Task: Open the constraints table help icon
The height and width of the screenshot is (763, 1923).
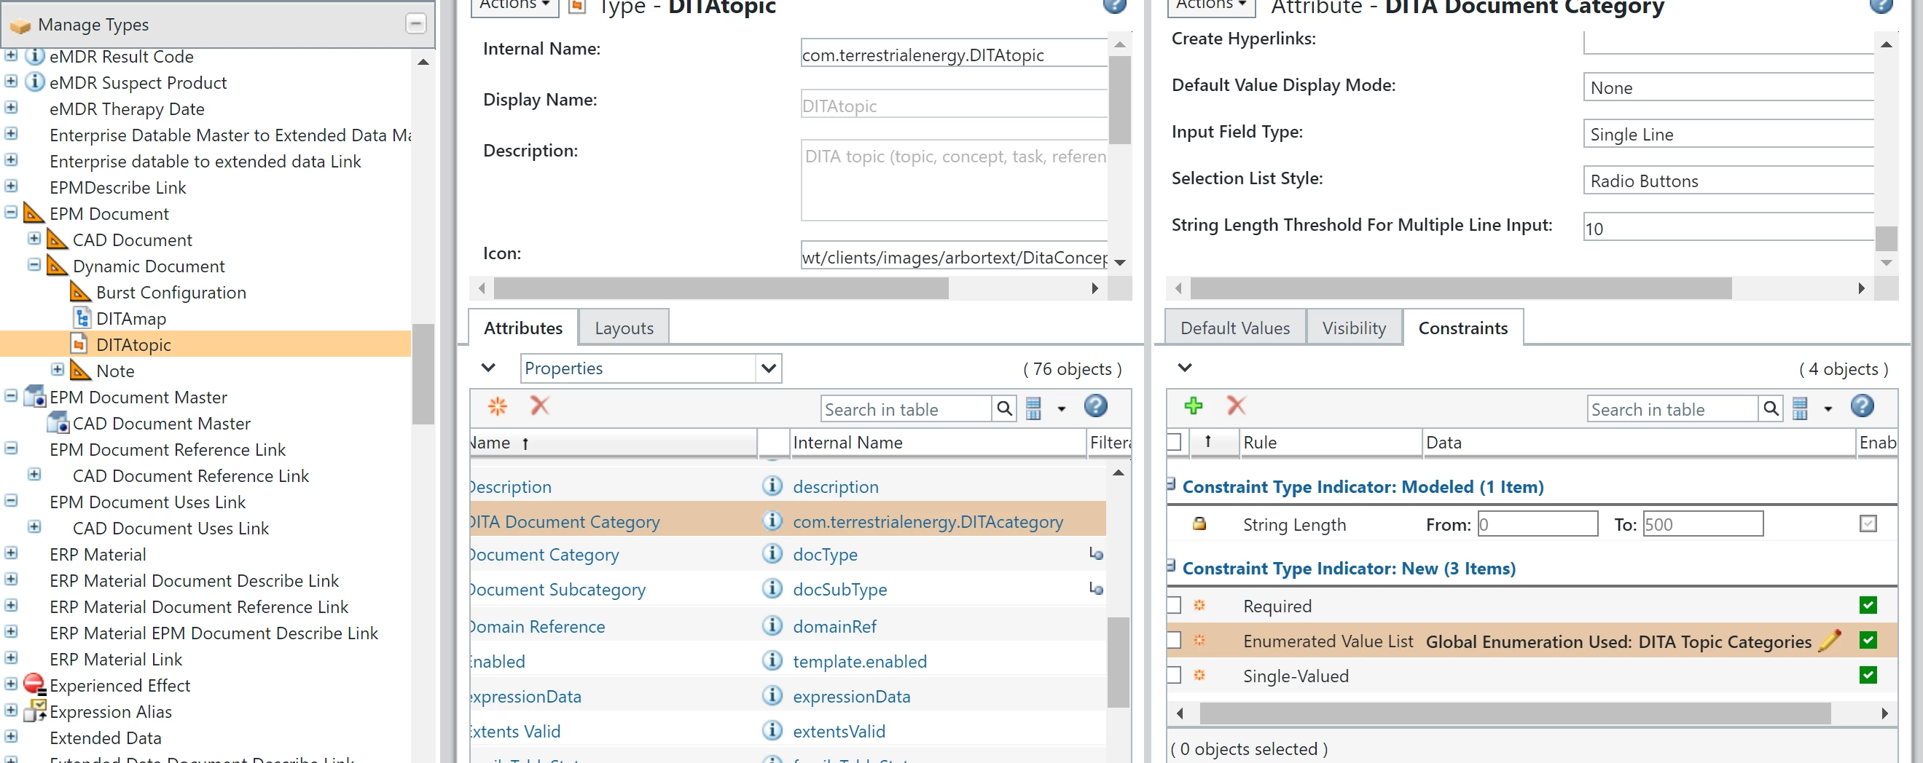Action: (x=1862, y=406)
